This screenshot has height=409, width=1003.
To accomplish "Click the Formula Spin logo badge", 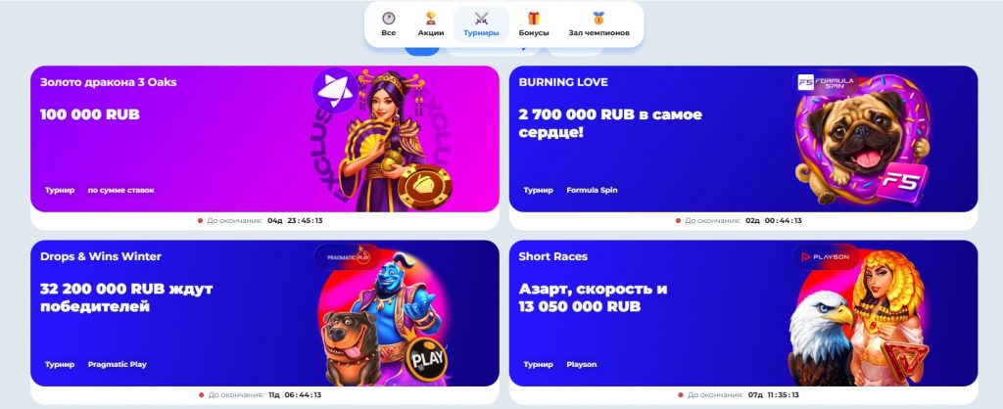I will click(x=826, y=82).
